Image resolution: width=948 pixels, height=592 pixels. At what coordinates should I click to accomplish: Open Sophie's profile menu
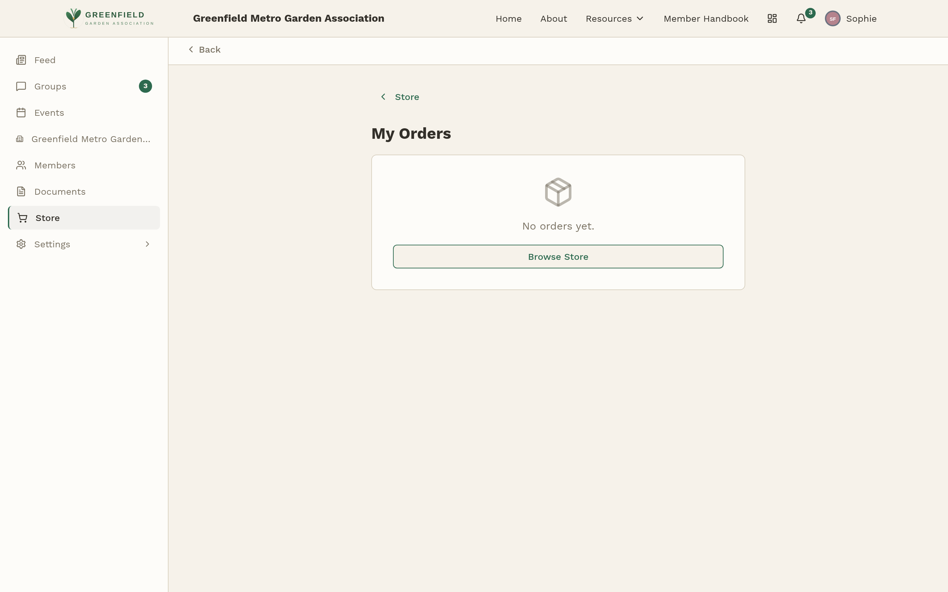coord(851,18)
